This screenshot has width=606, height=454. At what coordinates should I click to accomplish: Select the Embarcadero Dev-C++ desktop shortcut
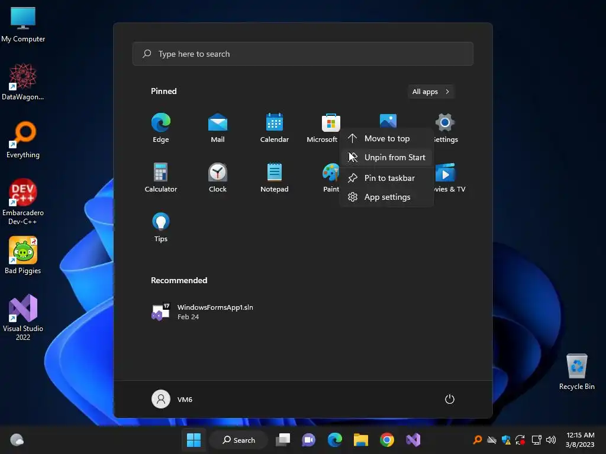[x=23, y=202]
